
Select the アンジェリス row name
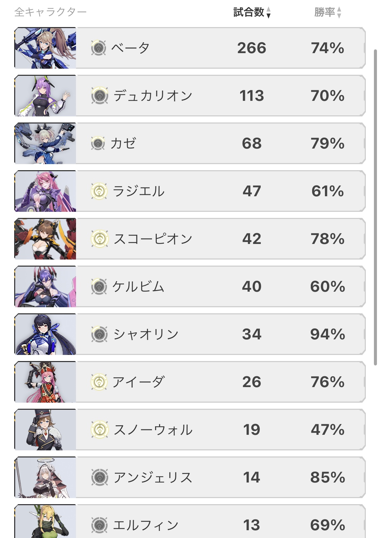[x=153, y=477]
